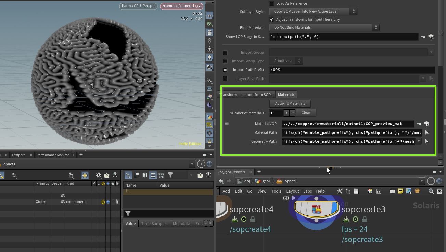Click the Clear button for materials

(306, 113)
